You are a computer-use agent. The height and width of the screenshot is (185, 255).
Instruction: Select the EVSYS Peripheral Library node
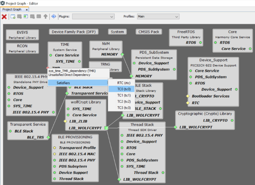(23, 35)
